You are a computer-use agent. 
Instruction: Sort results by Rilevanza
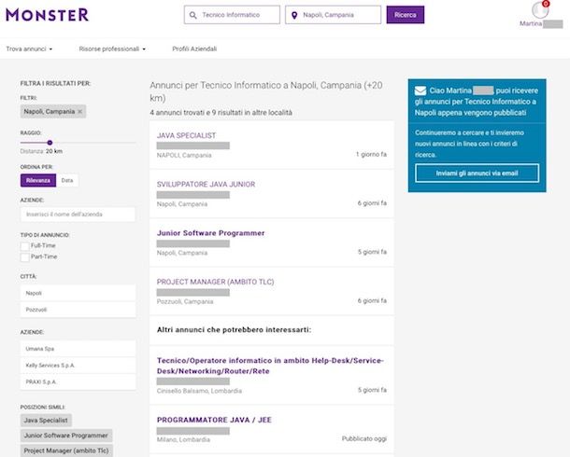click(x=38, y=180)
